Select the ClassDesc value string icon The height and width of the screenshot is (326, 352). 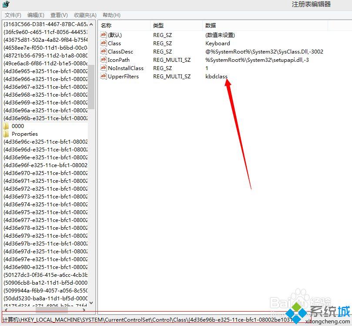tap(103, 51)
